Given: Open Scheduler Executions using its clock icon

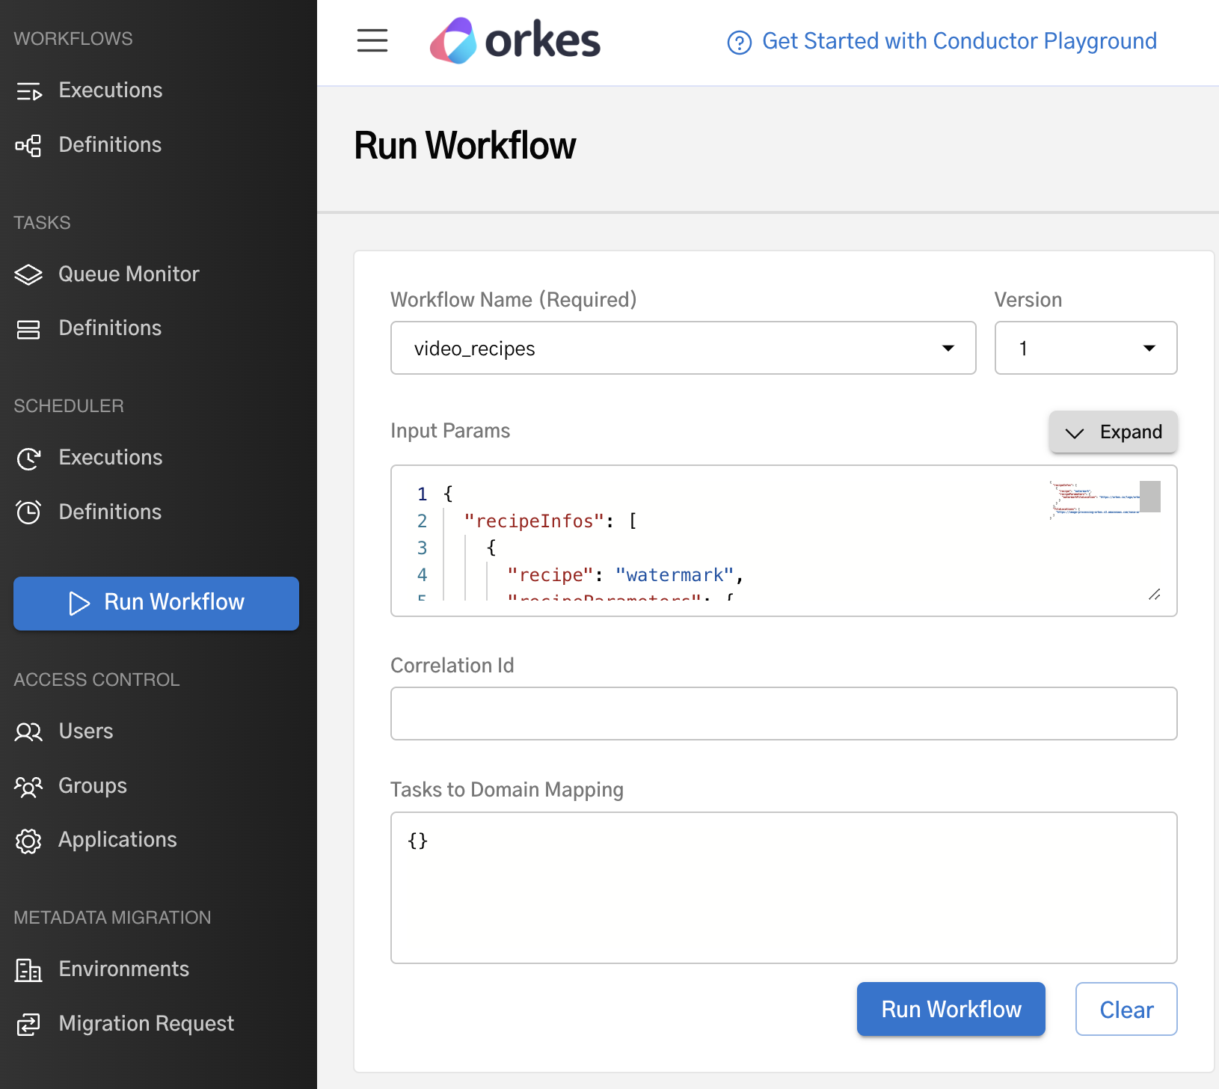Looking at the screenshot, I should pos(28,458).
